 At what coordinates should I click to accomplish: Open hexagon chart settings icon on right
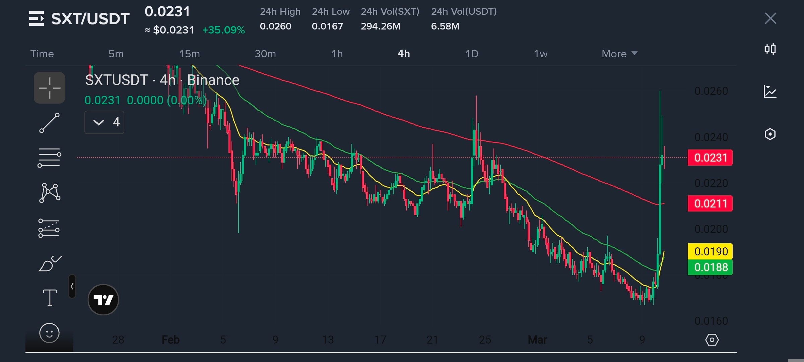click(x=770, y=134)
